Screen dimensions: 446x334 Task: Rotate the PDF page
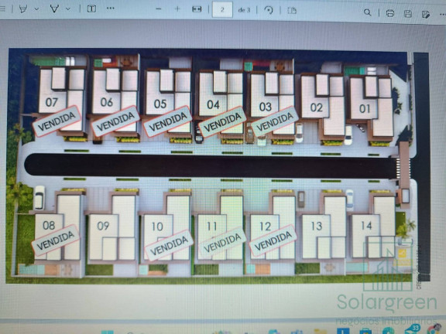point(269,10)
